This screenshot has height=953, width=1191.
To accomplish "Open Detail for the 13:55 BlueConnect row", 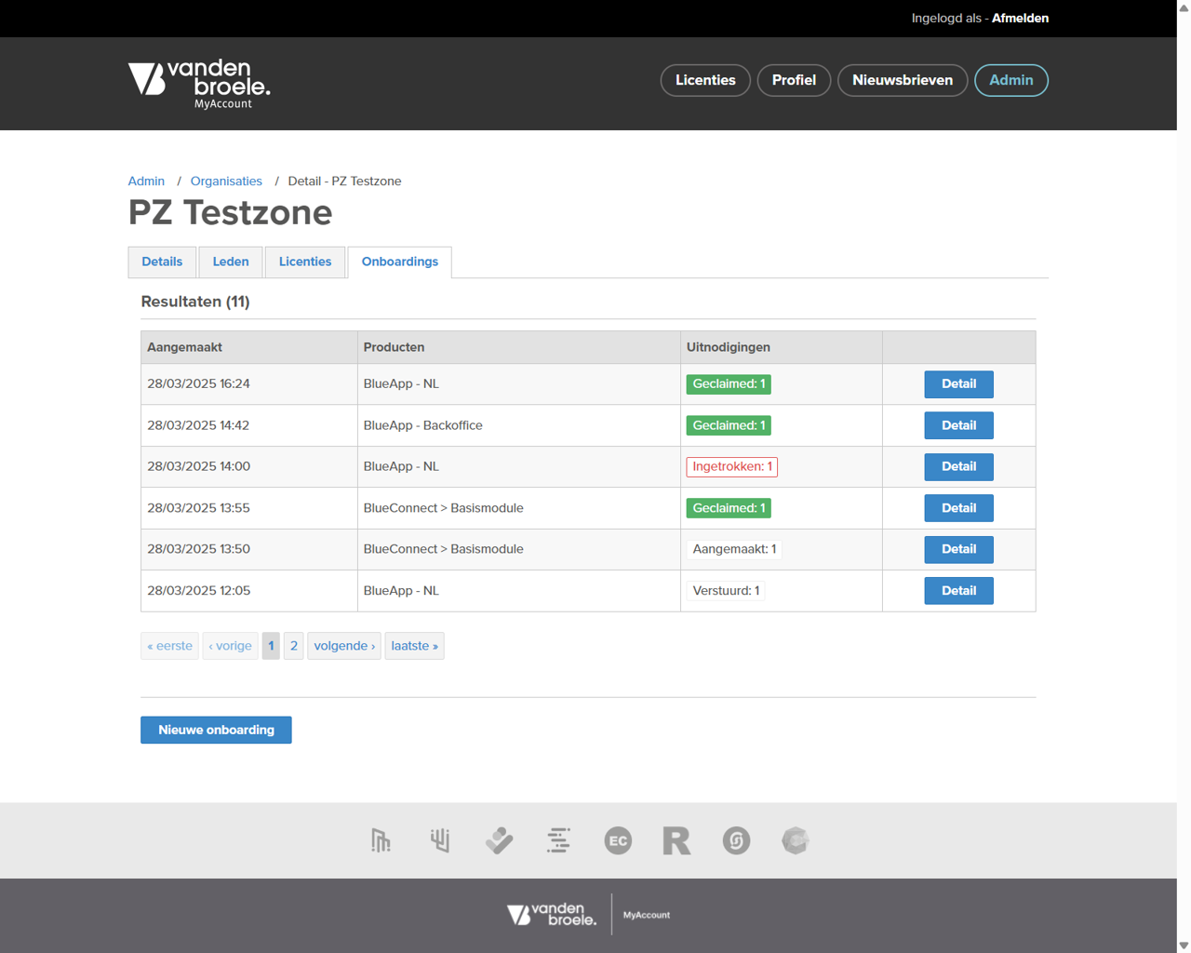I will pos(958,508).
